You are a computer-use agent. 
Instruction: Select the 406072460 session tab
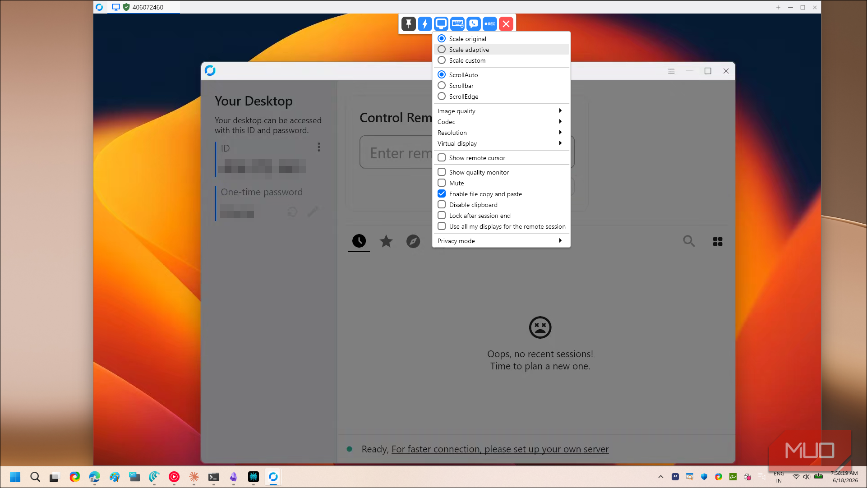point(143,7)
